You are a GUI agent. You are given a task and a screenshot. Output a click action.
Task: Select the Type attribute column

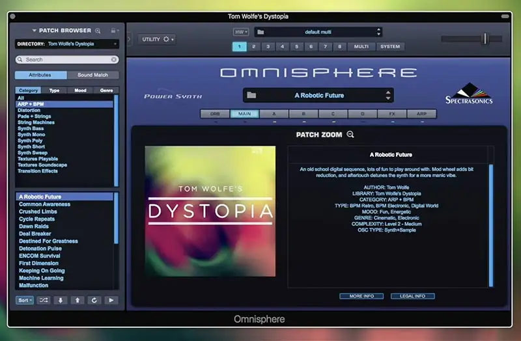click(54, 90)
